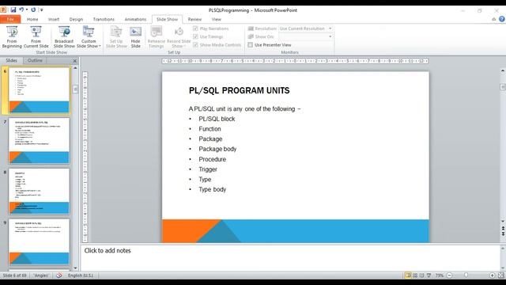The image size is (506, 285).
Task: Toggle Show Media Controls checkbox
Action: tap(195, 44)
